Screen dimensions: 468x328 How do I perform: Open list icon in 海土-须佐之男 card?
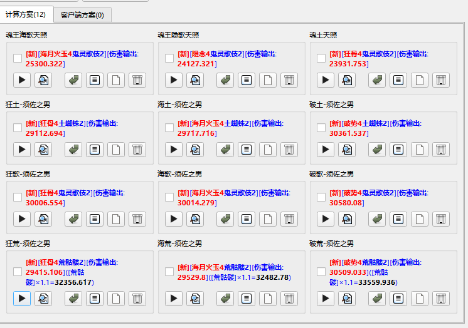[247, 150]
